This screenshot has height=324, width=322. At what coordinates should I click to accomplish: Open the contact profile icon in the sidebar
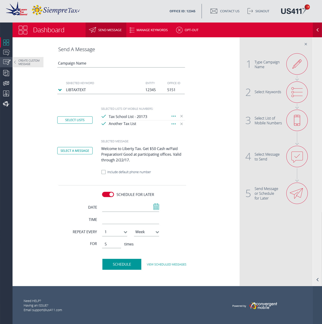6,93
